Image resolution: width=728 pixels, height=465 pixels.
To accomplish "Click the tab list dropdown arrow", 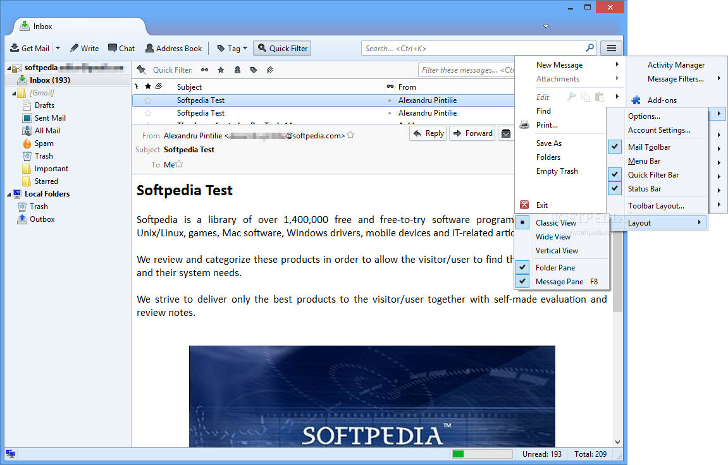I will [546, 27].
